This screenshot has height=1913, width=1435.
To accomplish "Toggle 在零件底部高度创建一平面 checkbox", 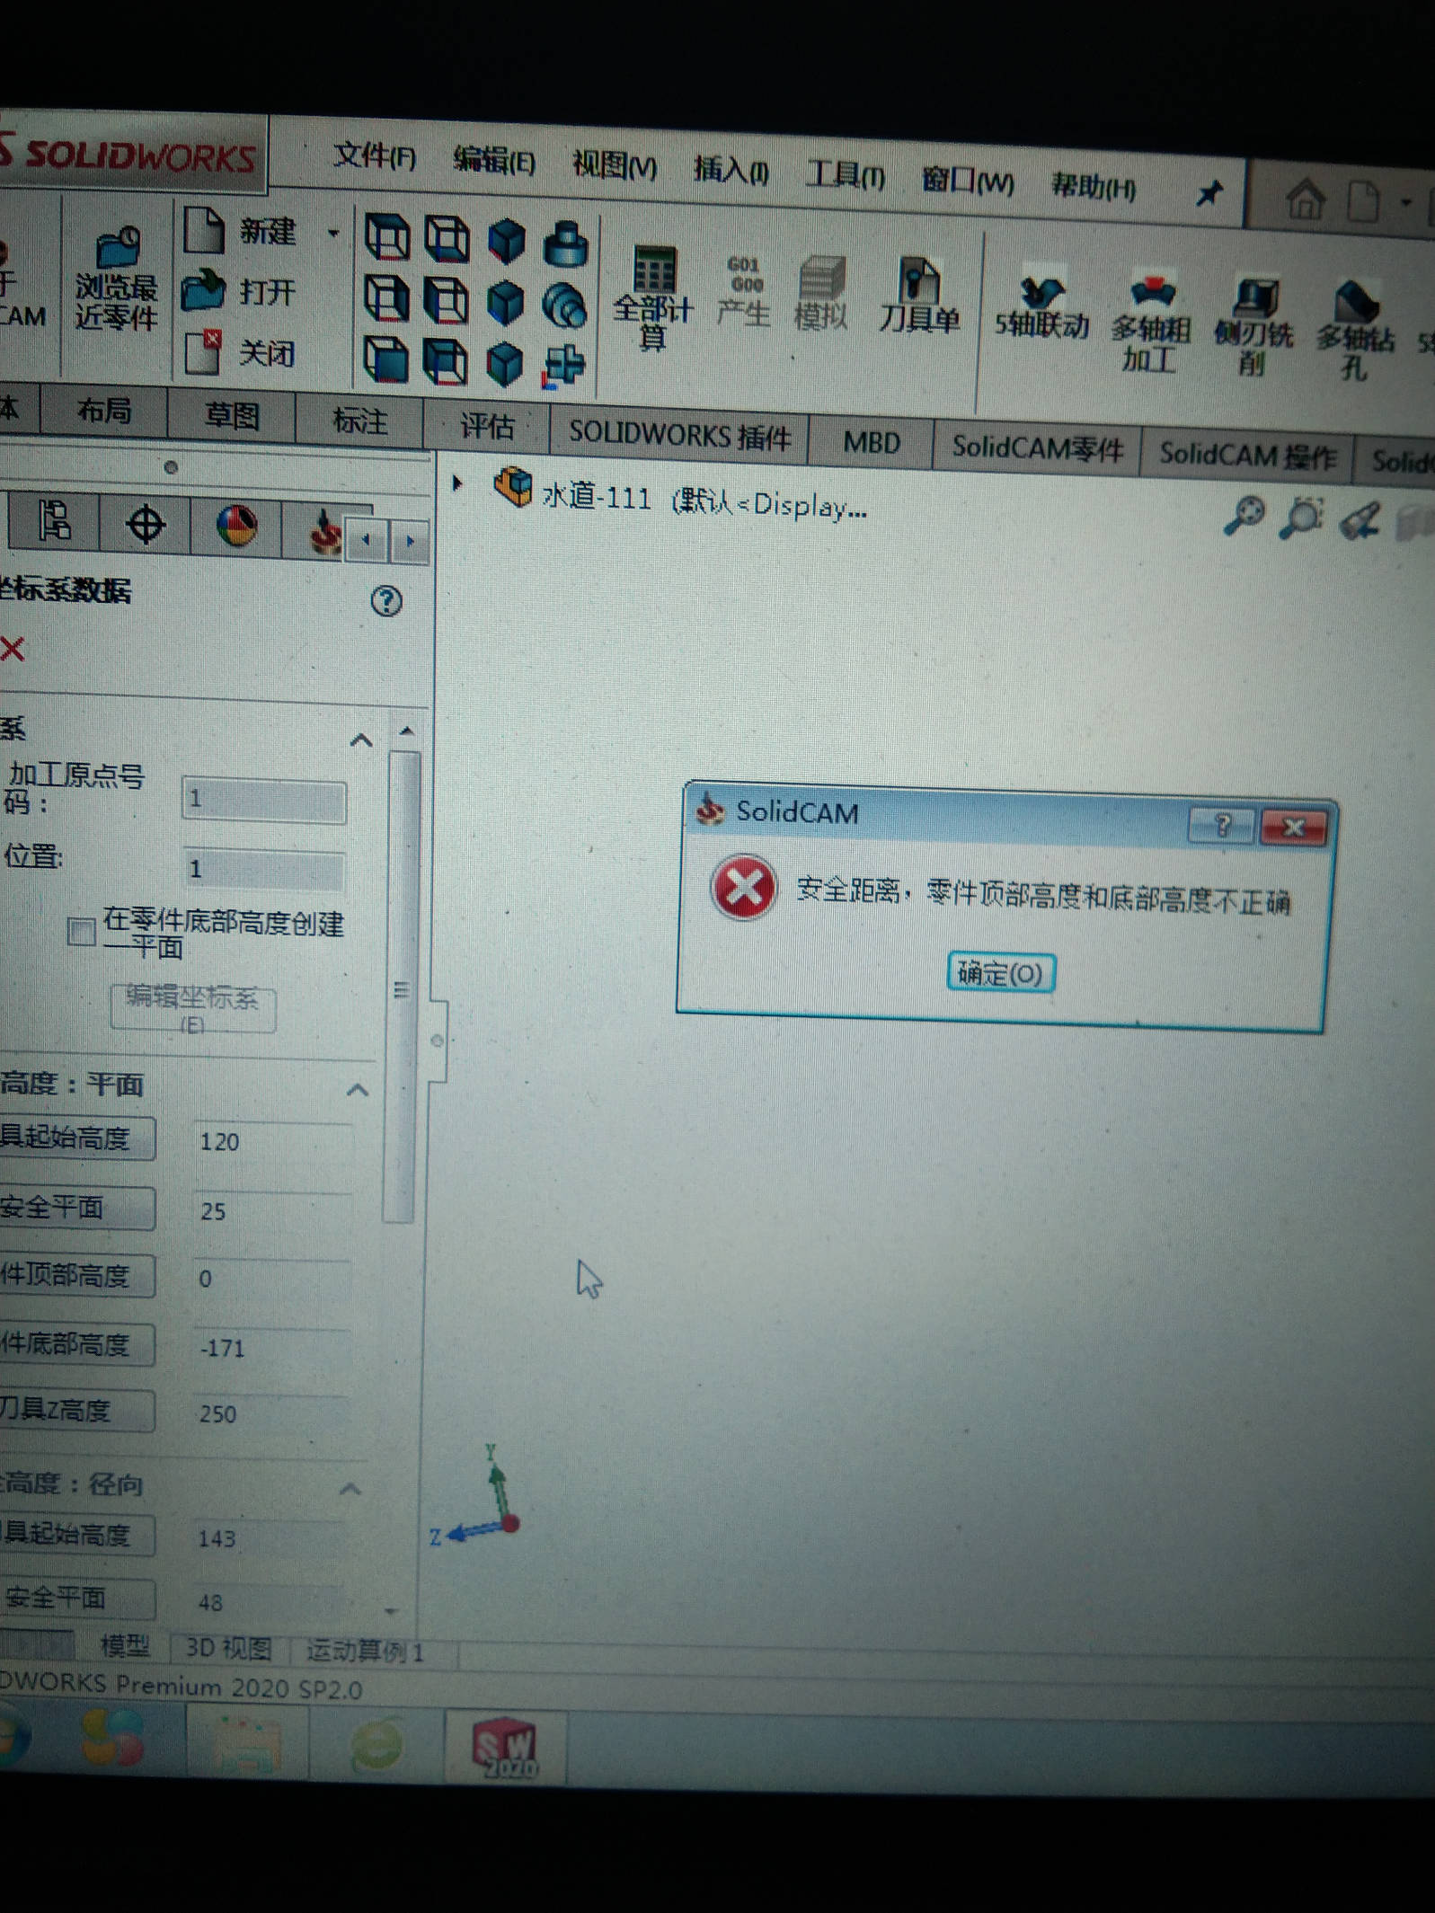I will point(82,931).
